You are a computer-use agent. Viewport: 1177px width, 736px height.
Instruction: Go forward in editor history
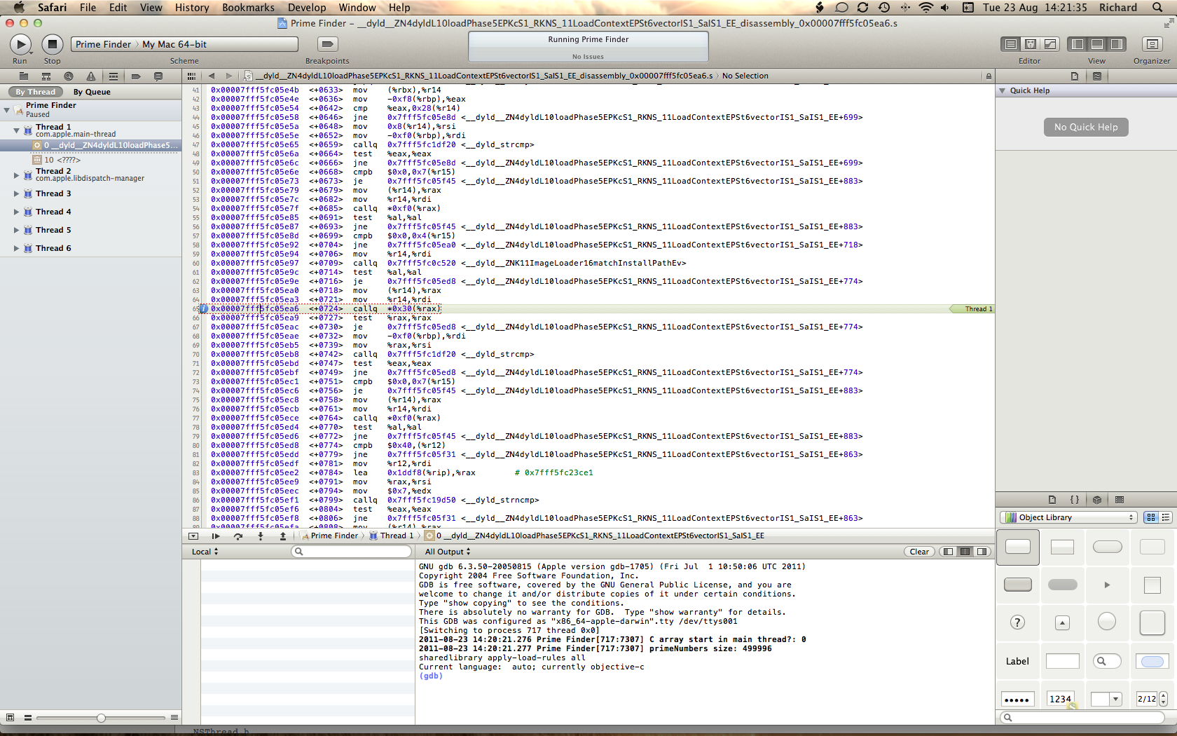tap(228, 76)
